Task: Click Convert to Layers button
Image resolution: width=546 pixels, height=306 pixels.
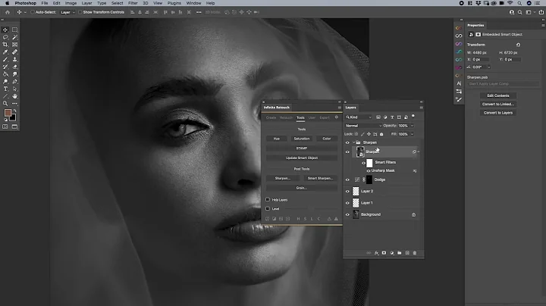Action: 498,113
